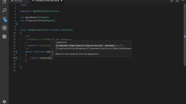The height and width of the screenshot is (104, 186).
Task: Click the '@return' docblock tag
Action: 33,46
